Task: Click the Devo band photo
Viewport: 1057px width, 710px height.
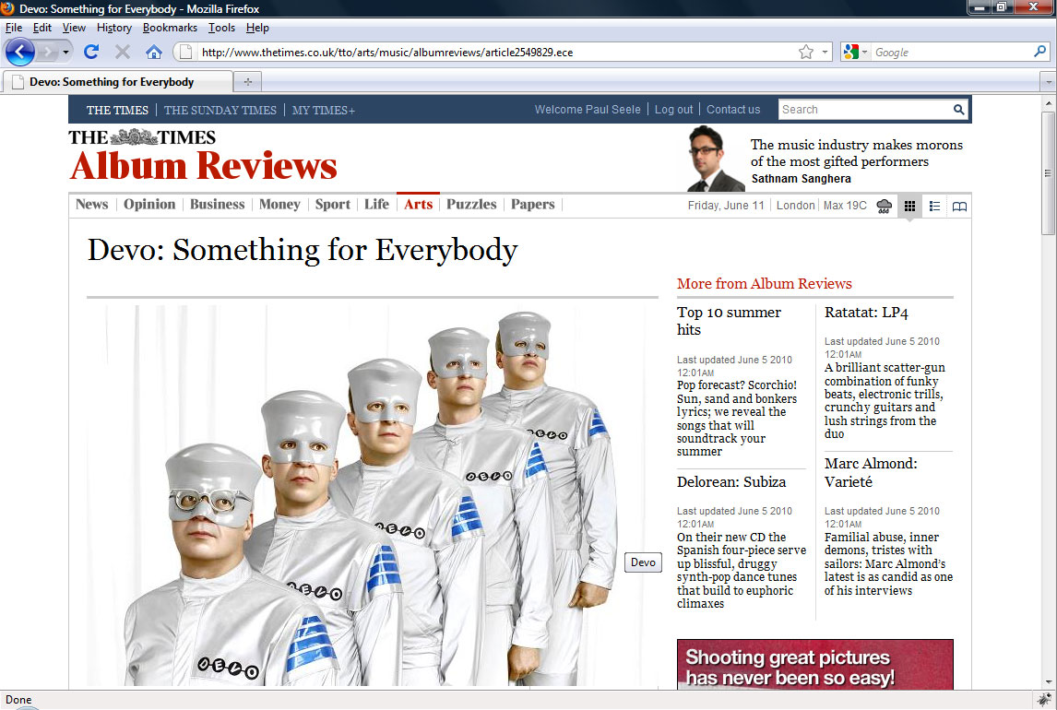Action: pos(372,495)
